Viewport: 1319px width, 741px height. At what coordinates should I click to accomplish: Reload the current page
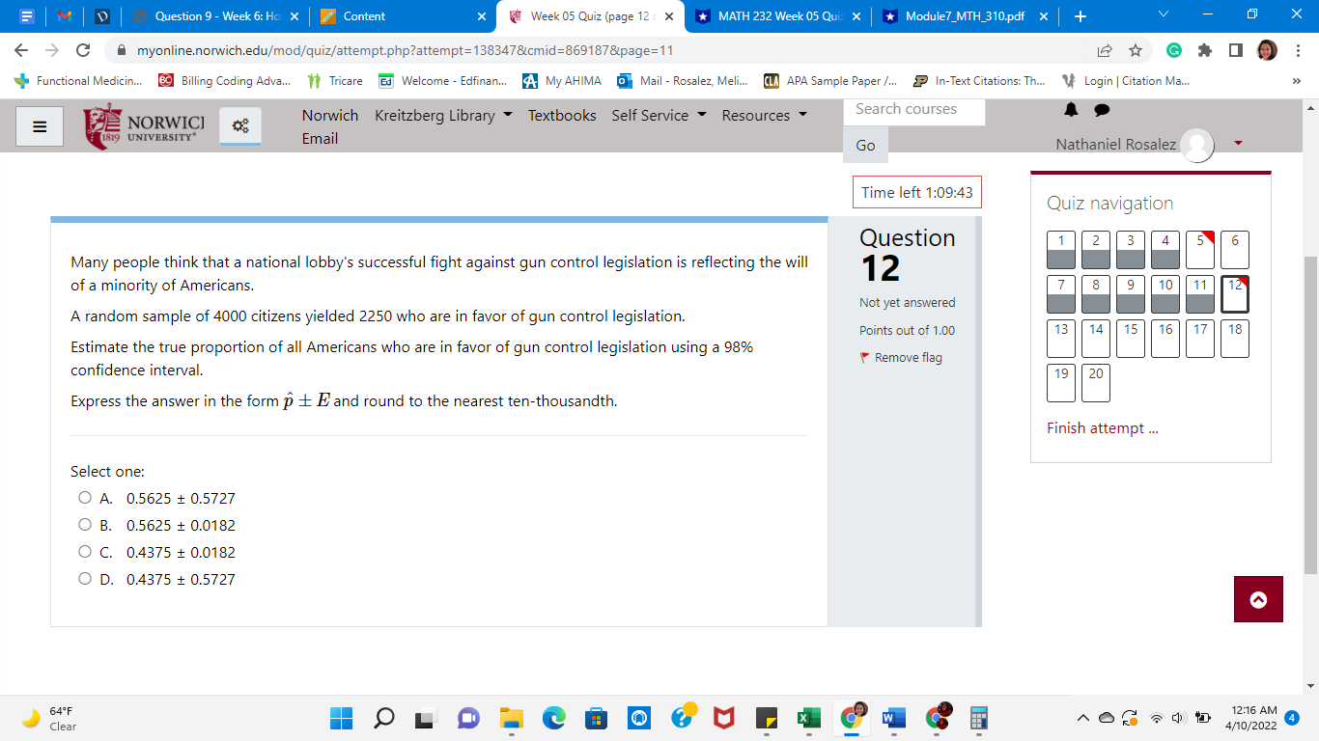(83, 50)
